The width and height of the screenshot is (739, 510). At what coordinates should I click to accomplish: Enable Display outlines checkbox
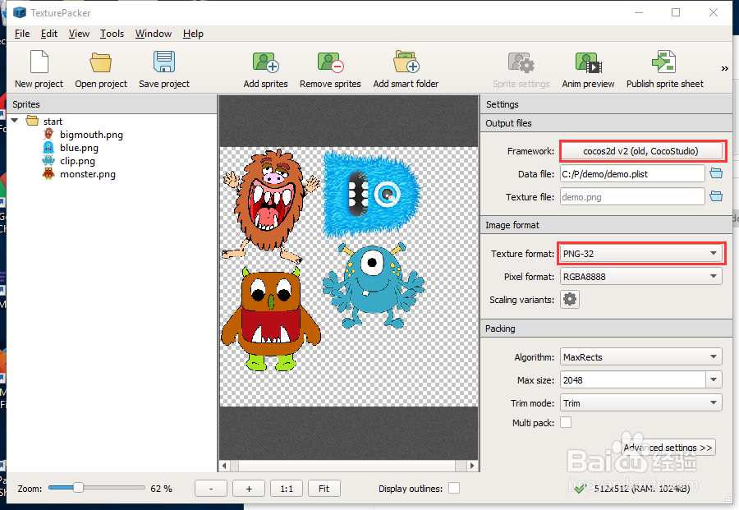pos(454,489)
